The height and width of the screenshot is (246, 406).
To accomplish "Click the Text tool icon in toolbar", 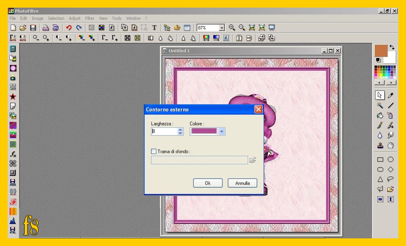I will coord(154,28).
